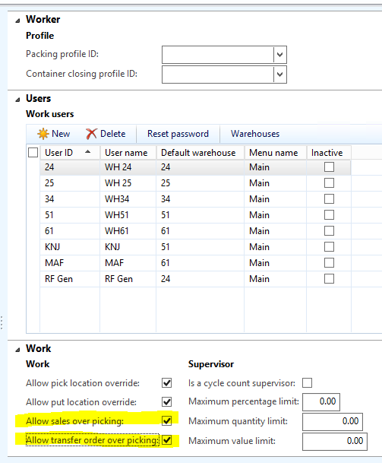Uncheck Allow sales over picking
The image size is (382, 463).
point(166,420)
